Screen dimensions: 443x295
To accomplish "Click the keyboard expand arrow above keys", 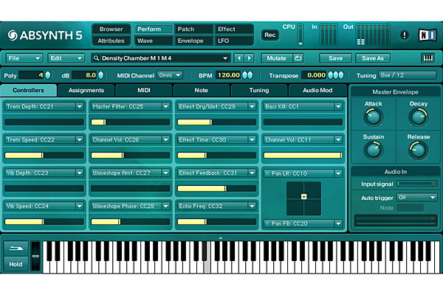I will pyautogui.click(x=221, y=238).
